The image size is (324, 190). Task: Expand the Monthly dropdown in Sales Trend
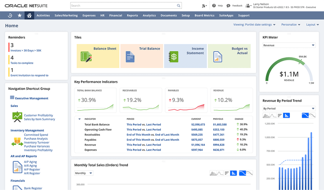click(84, 173)
